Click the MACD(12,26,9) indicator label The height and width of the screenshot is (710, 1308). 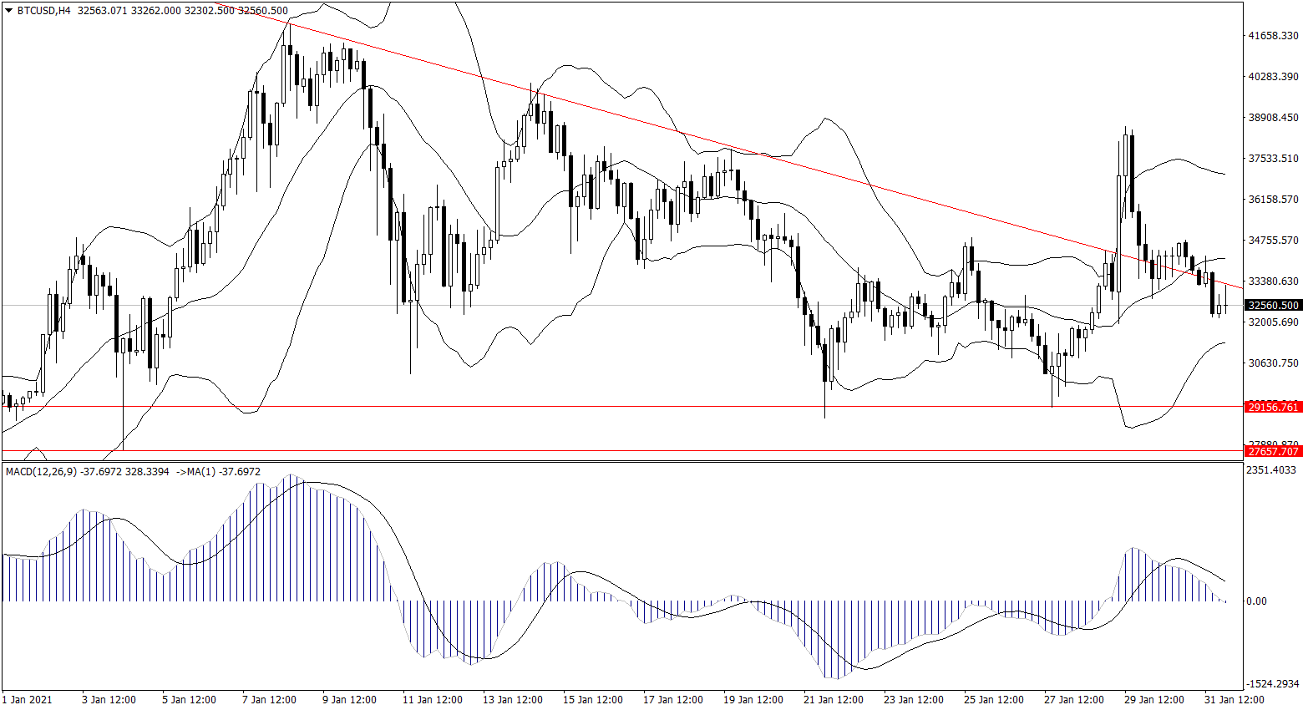point(42,472)
